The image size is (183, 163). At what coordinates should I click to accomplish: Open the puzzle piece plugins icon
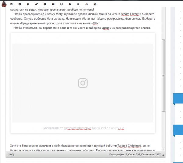[x=95, y=4]
